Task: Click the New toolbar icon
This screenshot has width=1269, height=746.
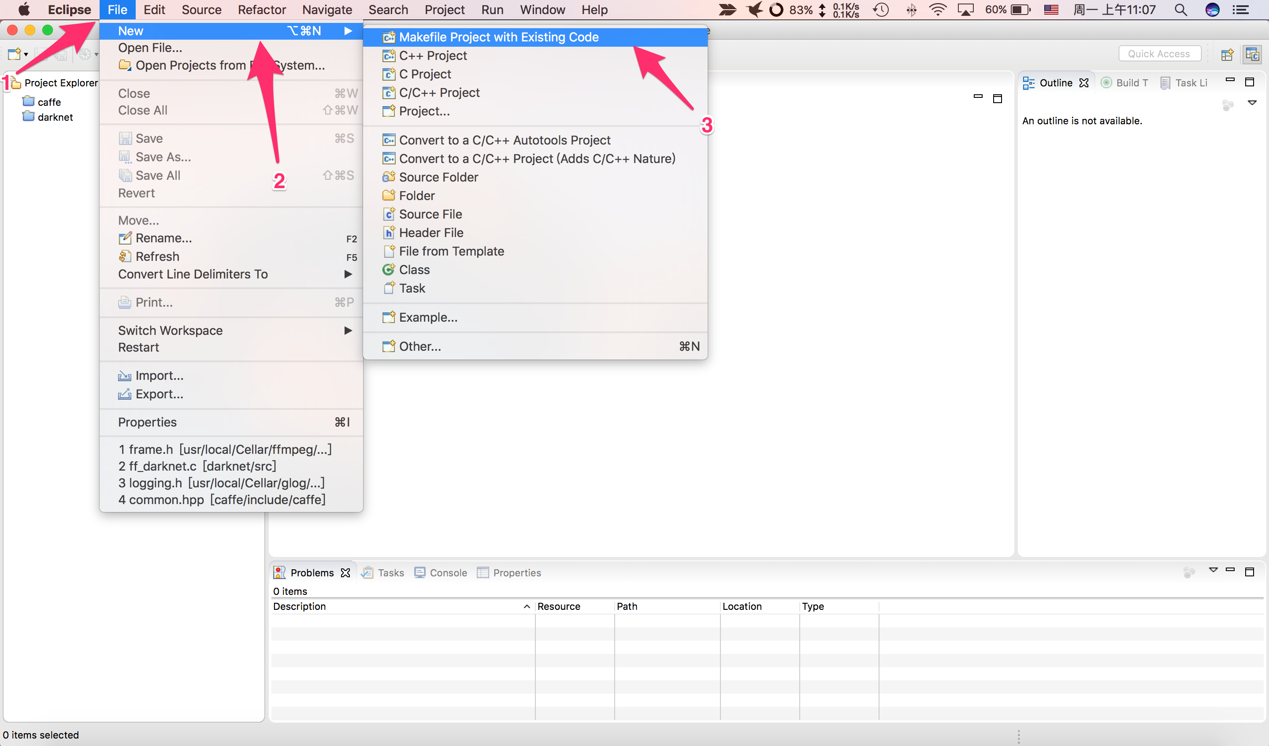Action: point(14,54)
